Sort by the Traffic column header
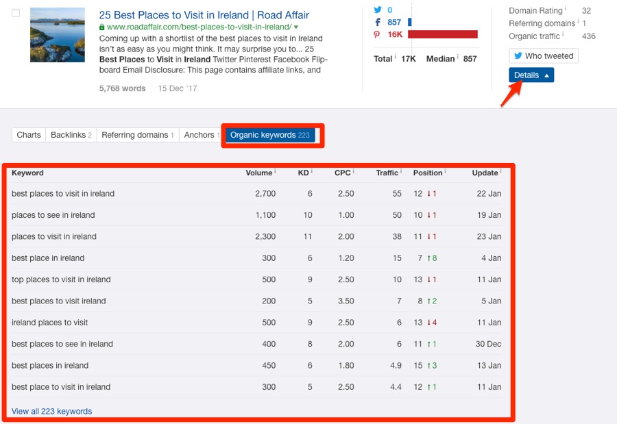 coord(387,173)
